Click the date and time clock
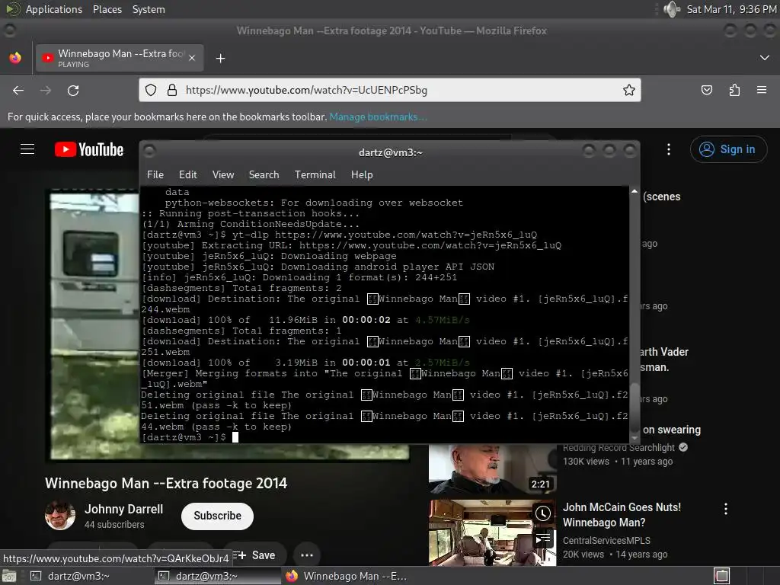Image resolution: width=780 pixels, height=585 pixels. (730, 9)
